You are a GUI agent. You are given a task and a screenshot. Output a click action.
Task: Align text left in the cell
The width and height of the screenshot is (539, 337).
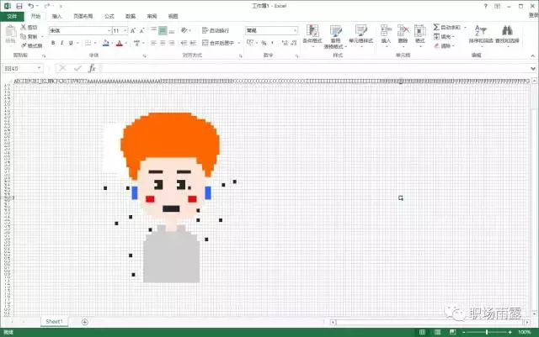153,43
